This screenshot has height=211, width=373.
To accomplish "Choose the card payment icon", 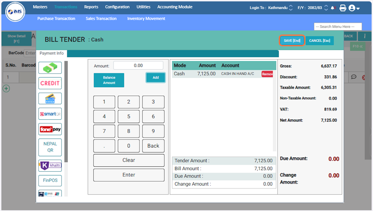I will coord(50,98).
